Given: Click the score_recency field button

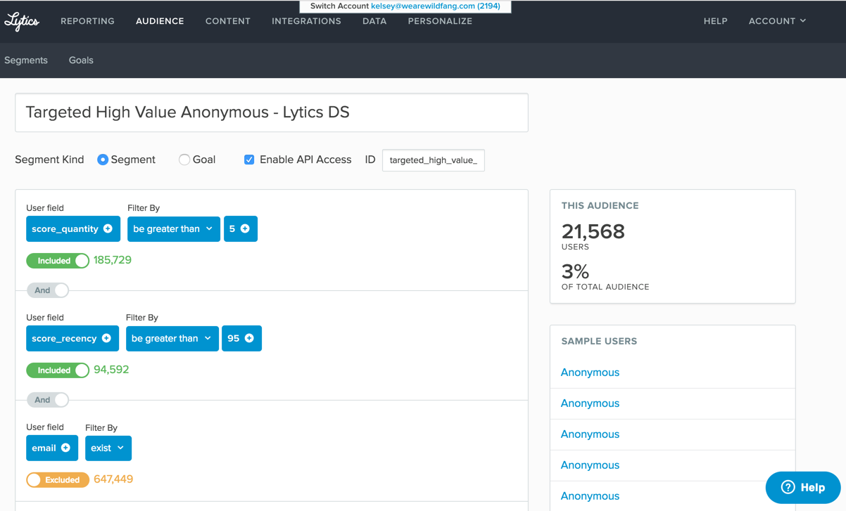Looking at the screenshot, I should pos(72,338).
